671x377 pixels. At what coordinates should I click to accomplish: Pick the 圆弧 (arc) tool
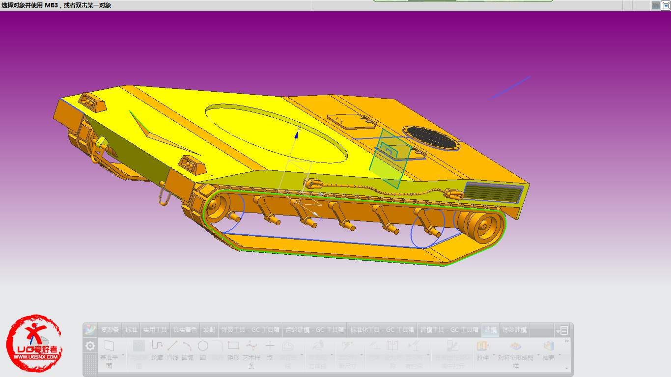[188, 350]
